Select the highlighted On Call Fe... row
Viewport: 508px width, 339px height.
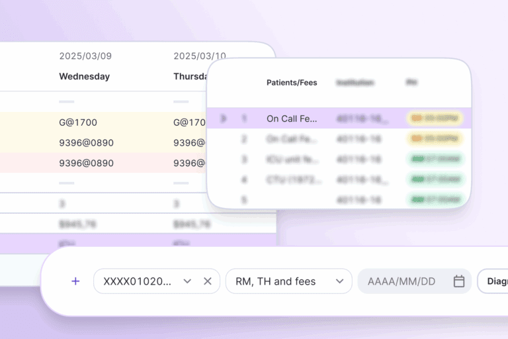[x=339, y=119]
